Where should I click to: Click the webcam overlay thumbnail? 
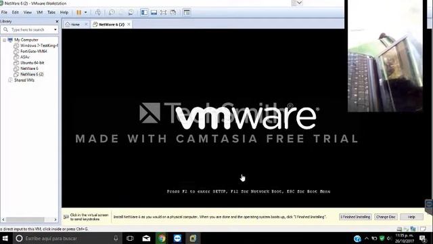(x=385, y=57)
